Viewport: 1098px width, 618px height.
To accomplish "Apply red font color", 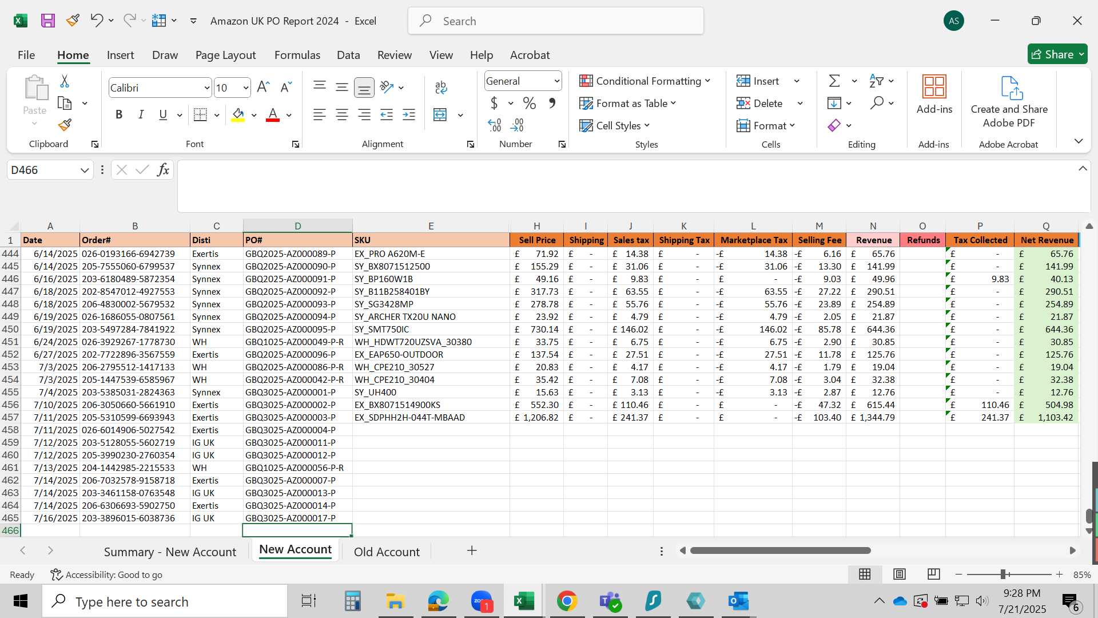I will (273, 115).
